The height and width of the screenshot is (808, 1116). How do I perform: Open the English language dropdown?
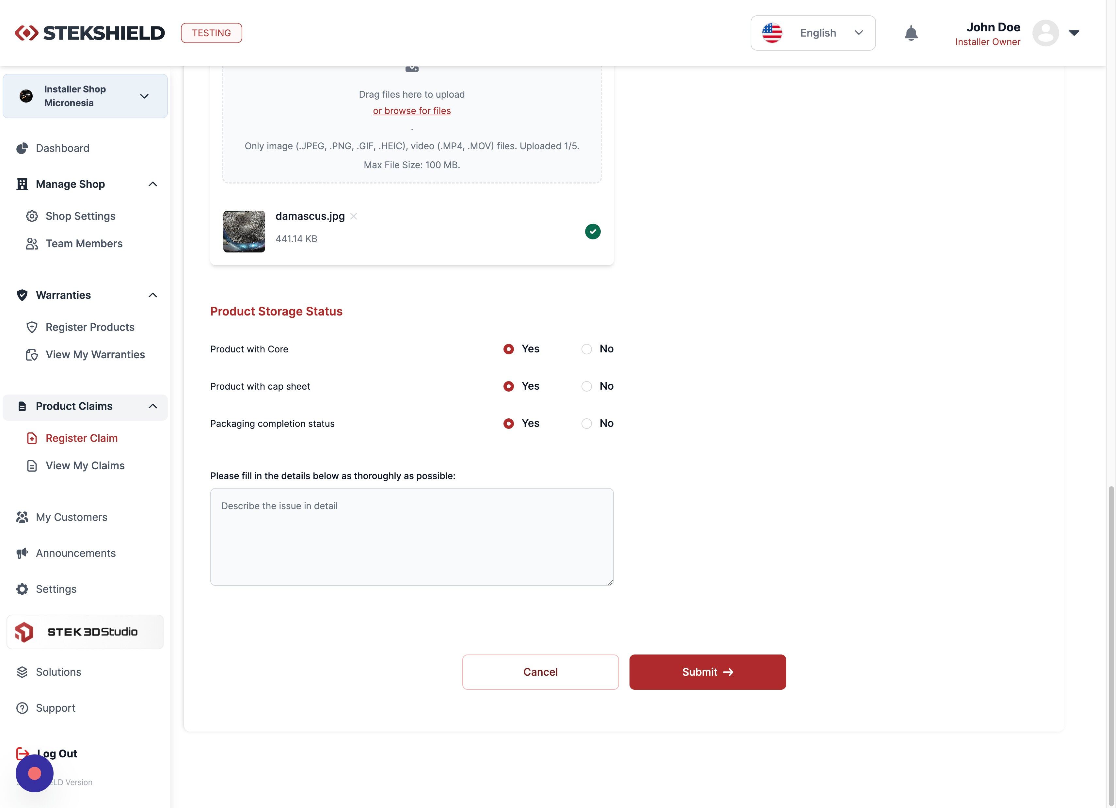(813, 33)
